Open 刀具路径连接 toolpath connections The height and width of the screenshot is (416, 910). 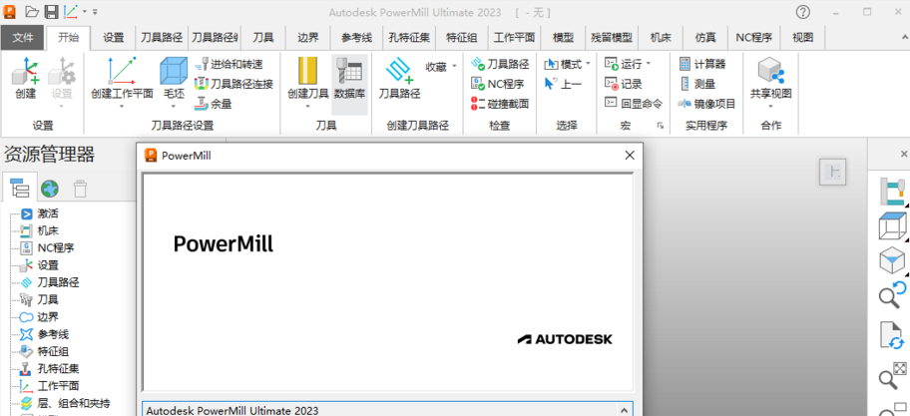click(x=233, y=84)
